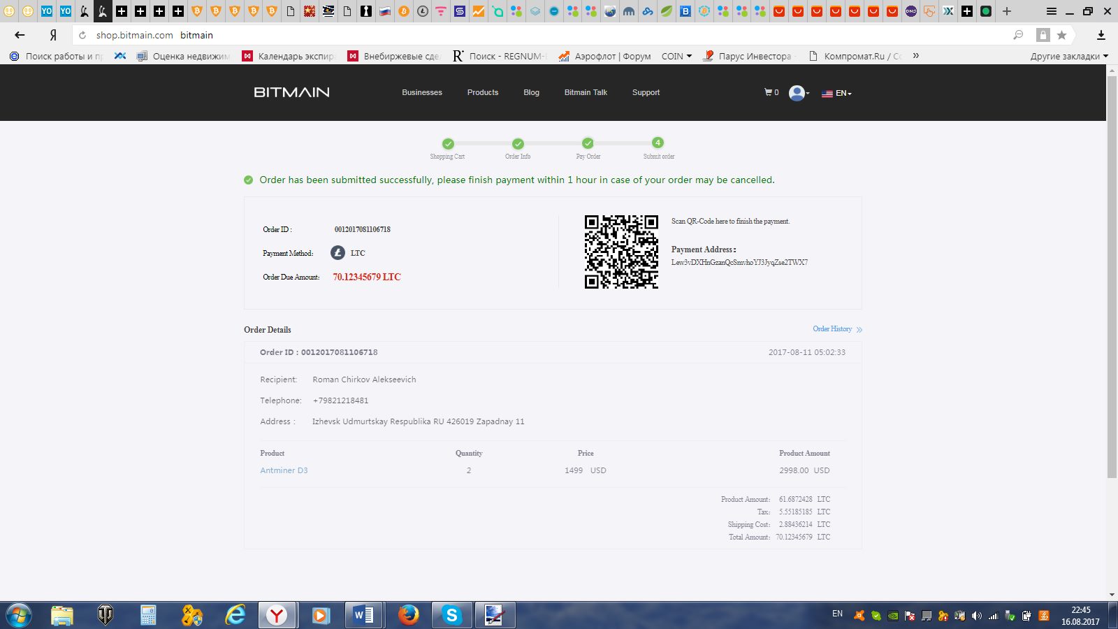Launch World of Tanks from taskbar

[105, 615]
